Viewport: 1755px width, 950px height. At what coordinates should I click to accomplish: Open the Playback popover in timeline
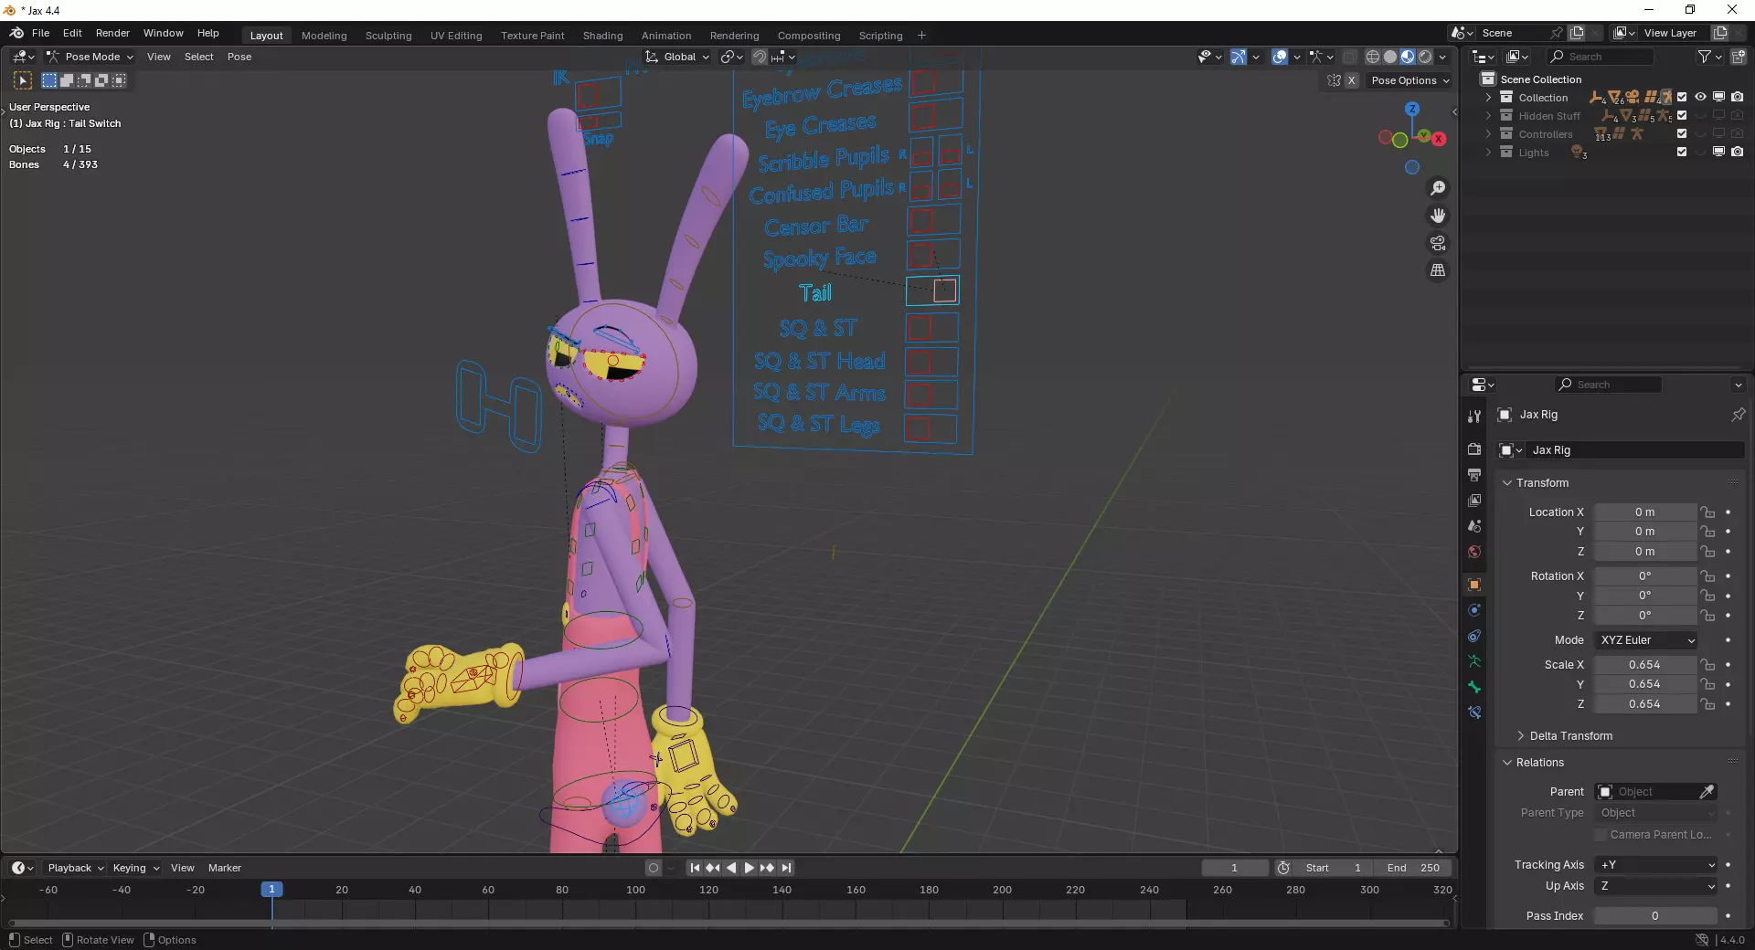pos(76,868)
